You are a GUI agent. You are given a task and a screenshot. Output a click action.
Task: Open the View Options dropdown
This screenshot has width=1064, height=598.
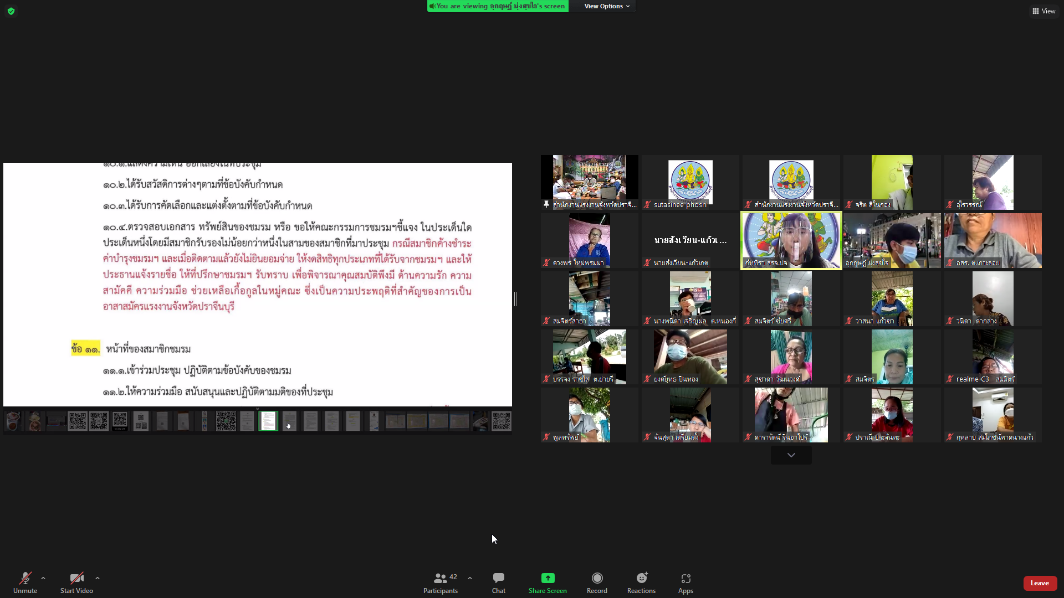click(607, 6)
